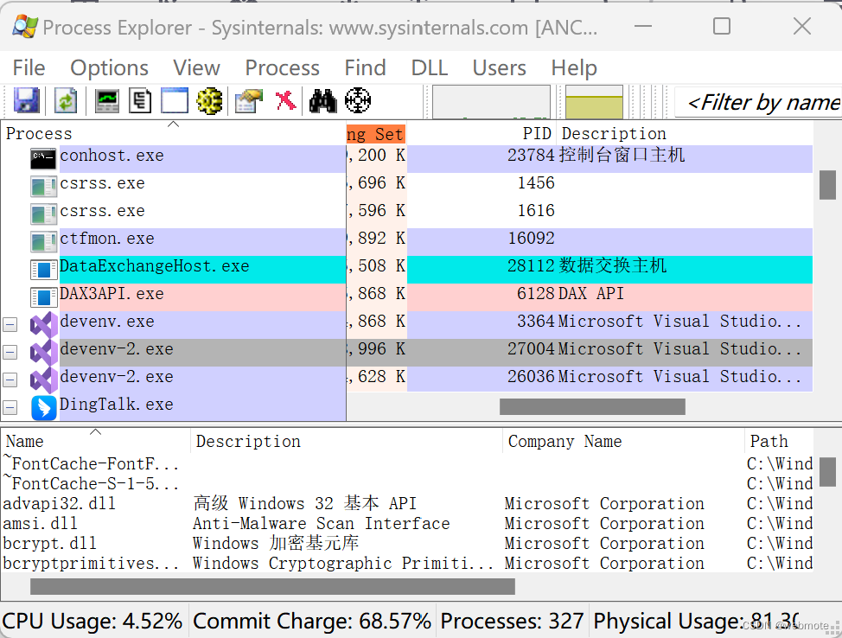This screenshot has width=842, height=638.
Task: Click the crosshair Find Window's Process icon
Action: [358, 100]
